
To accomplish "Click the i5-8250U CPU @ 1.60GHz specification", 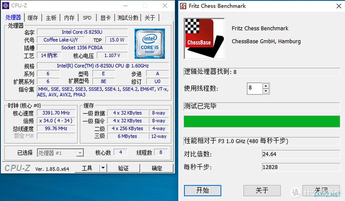I will pos(103,66).
